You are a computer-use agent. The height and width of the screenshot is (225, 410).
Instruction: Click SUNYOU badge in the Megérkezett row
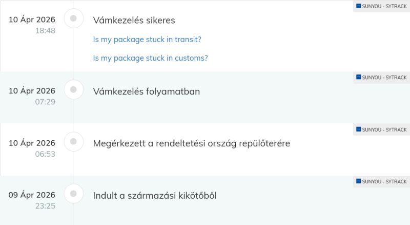pyautogui.click(x=381, y=129)
